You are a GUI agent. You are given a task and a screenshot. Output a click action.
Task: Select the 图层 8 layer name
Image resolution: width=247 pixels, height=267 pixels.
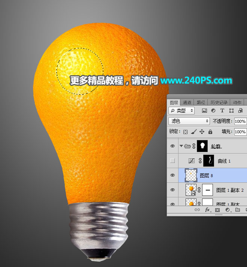(206, 175)
